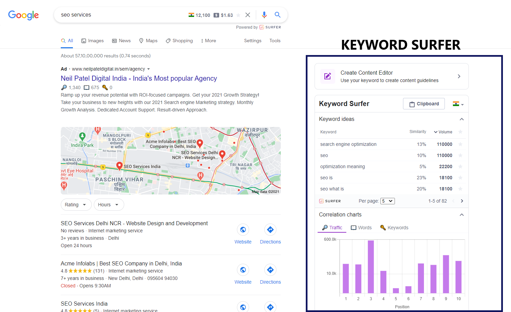Switch to the Words chart tab
511x312 pixels.
(361, 228)
